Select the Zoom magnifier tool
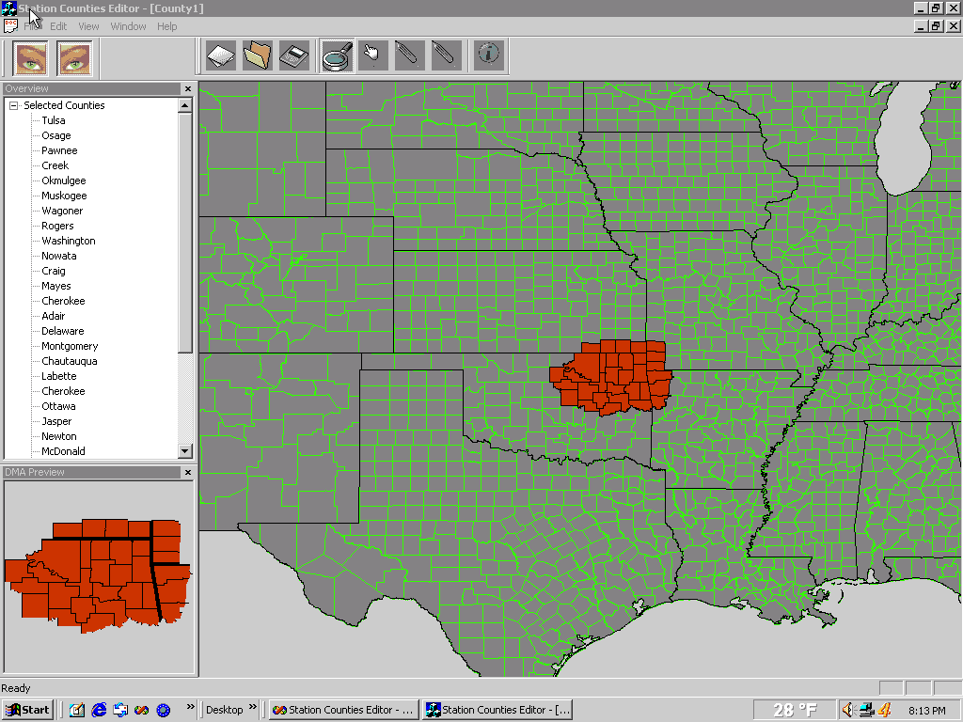 pos(336,55)
